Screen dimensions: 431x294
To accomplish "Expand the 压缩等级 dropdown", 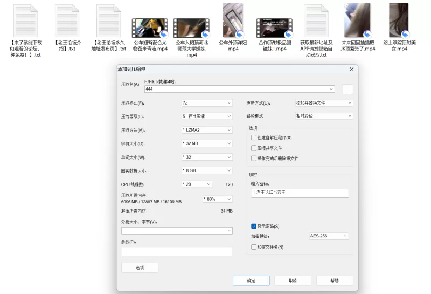I will (x=207, y=116).
